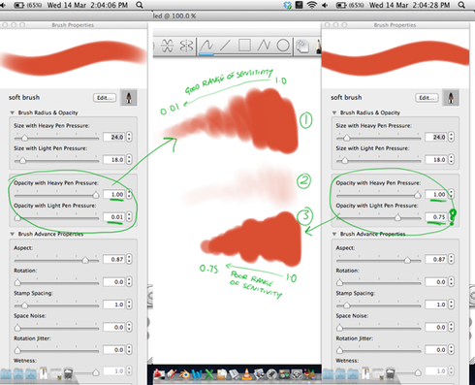This screenshot has height=385, width=475.
Task: Click Rotation slider in right panel
Action: point(379,282)
